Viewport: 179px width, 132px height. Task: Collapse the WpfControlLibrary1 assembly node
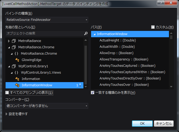[x=9, y=67]
